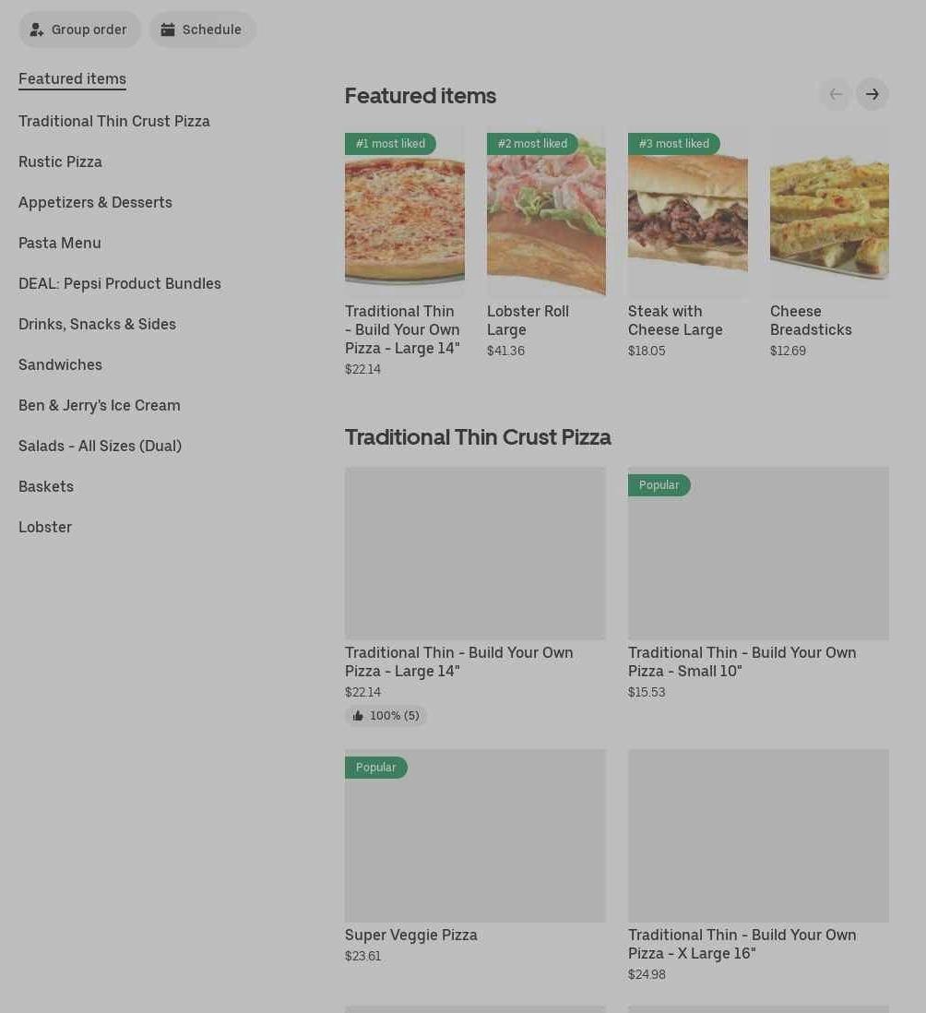Image resolution: width=926 pixels, height=1013 pixels.
Task: Navigate to Lobster category
Action: pyautogui.click(x=45, y=527)
